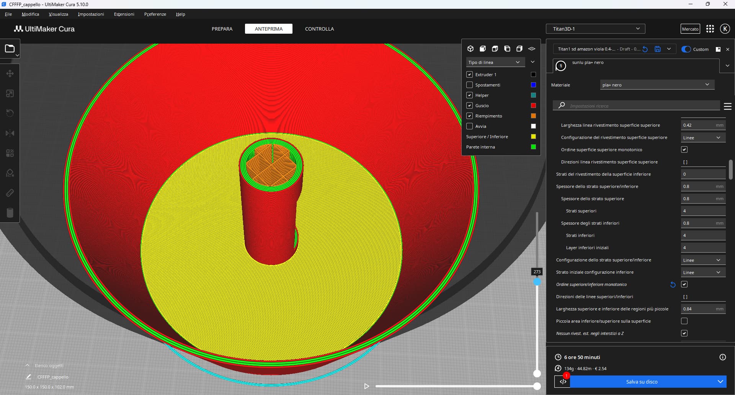Uncheck Riempimento line type

coord(470,116)
